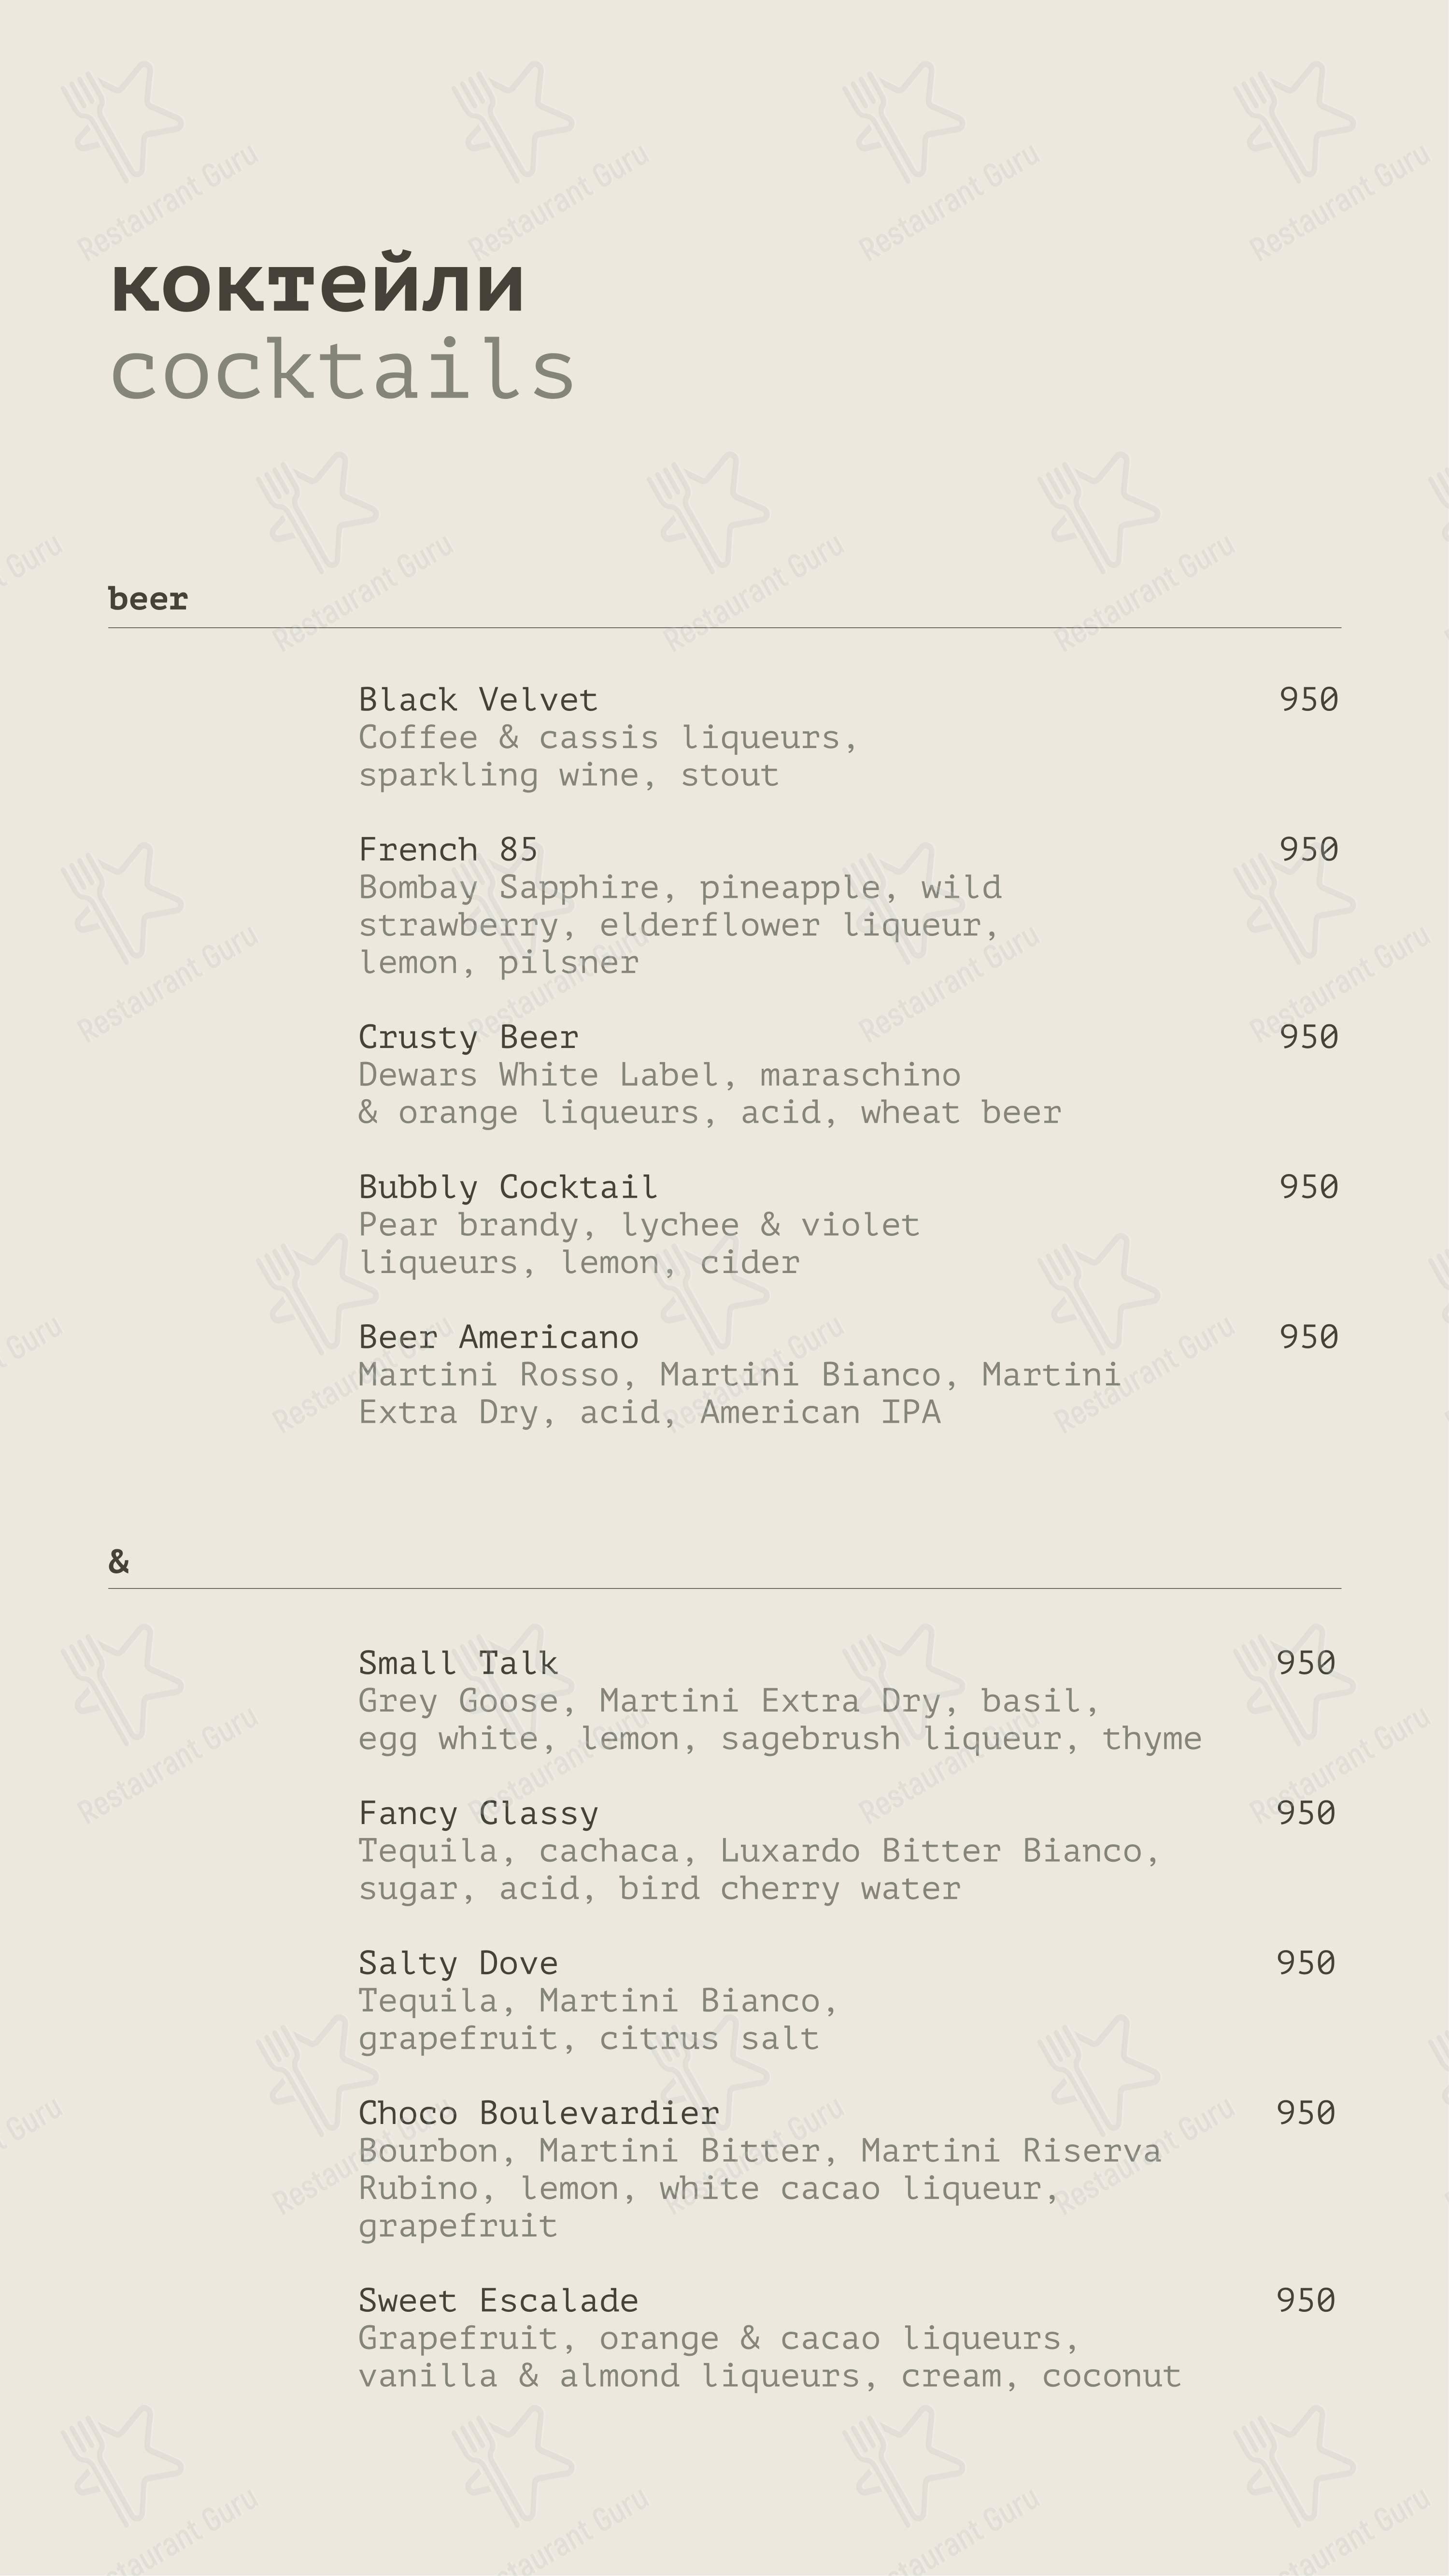Image resolution: width=1449 pixels, height=2576 pixels.
Task: Select the French 85 menu item
Action: tap(448, 850)
